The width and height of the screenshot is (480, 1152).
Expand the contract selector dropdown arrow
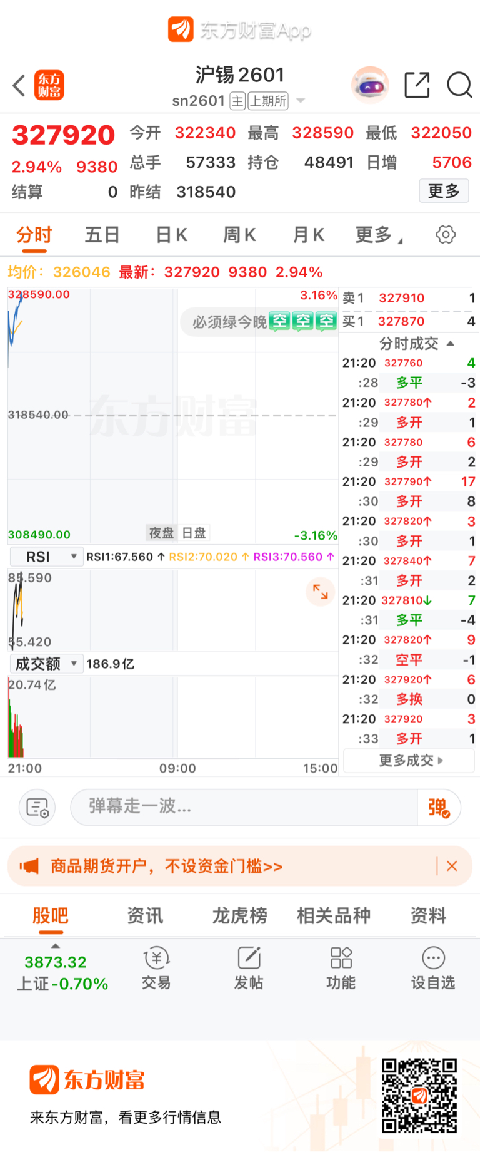tap(301, 101)
